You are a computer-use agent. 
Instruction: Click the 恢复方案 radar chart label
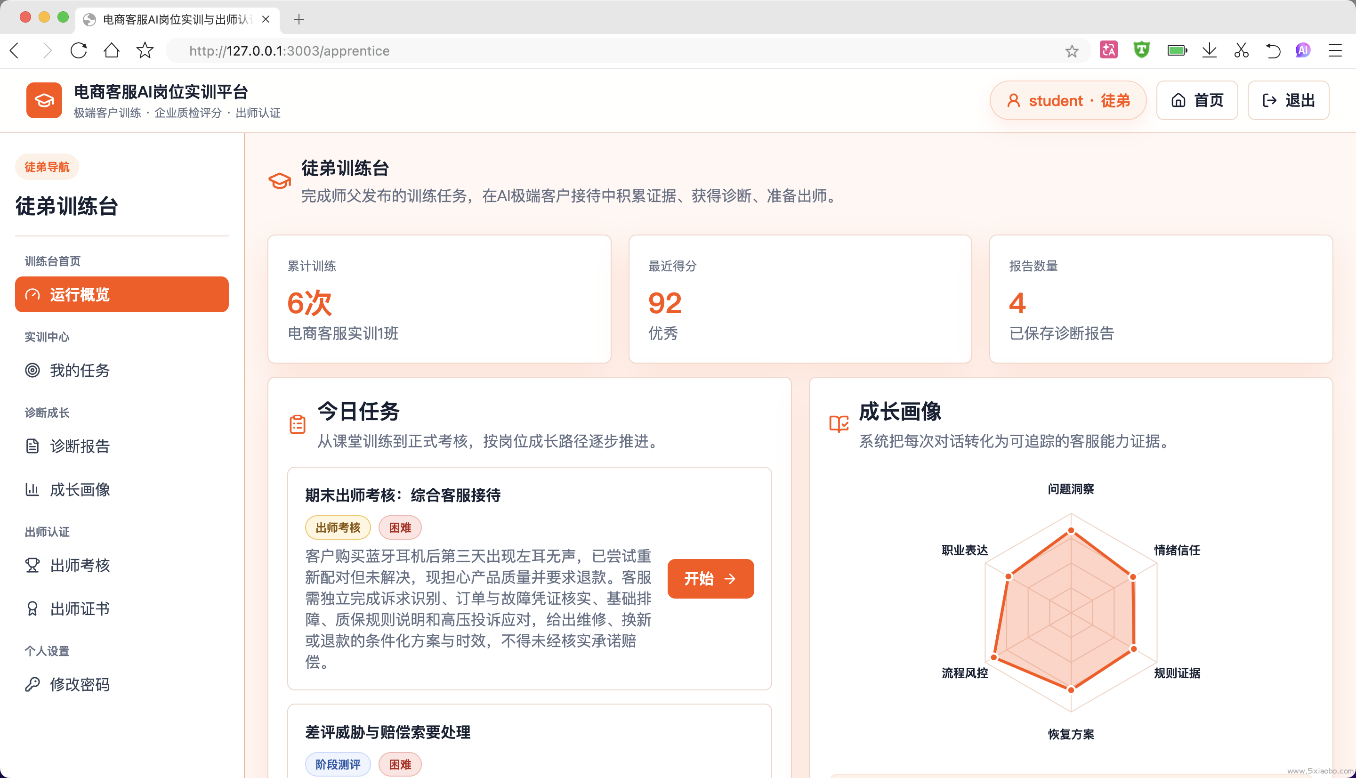pyautogui.click(x=1071, y=735)
